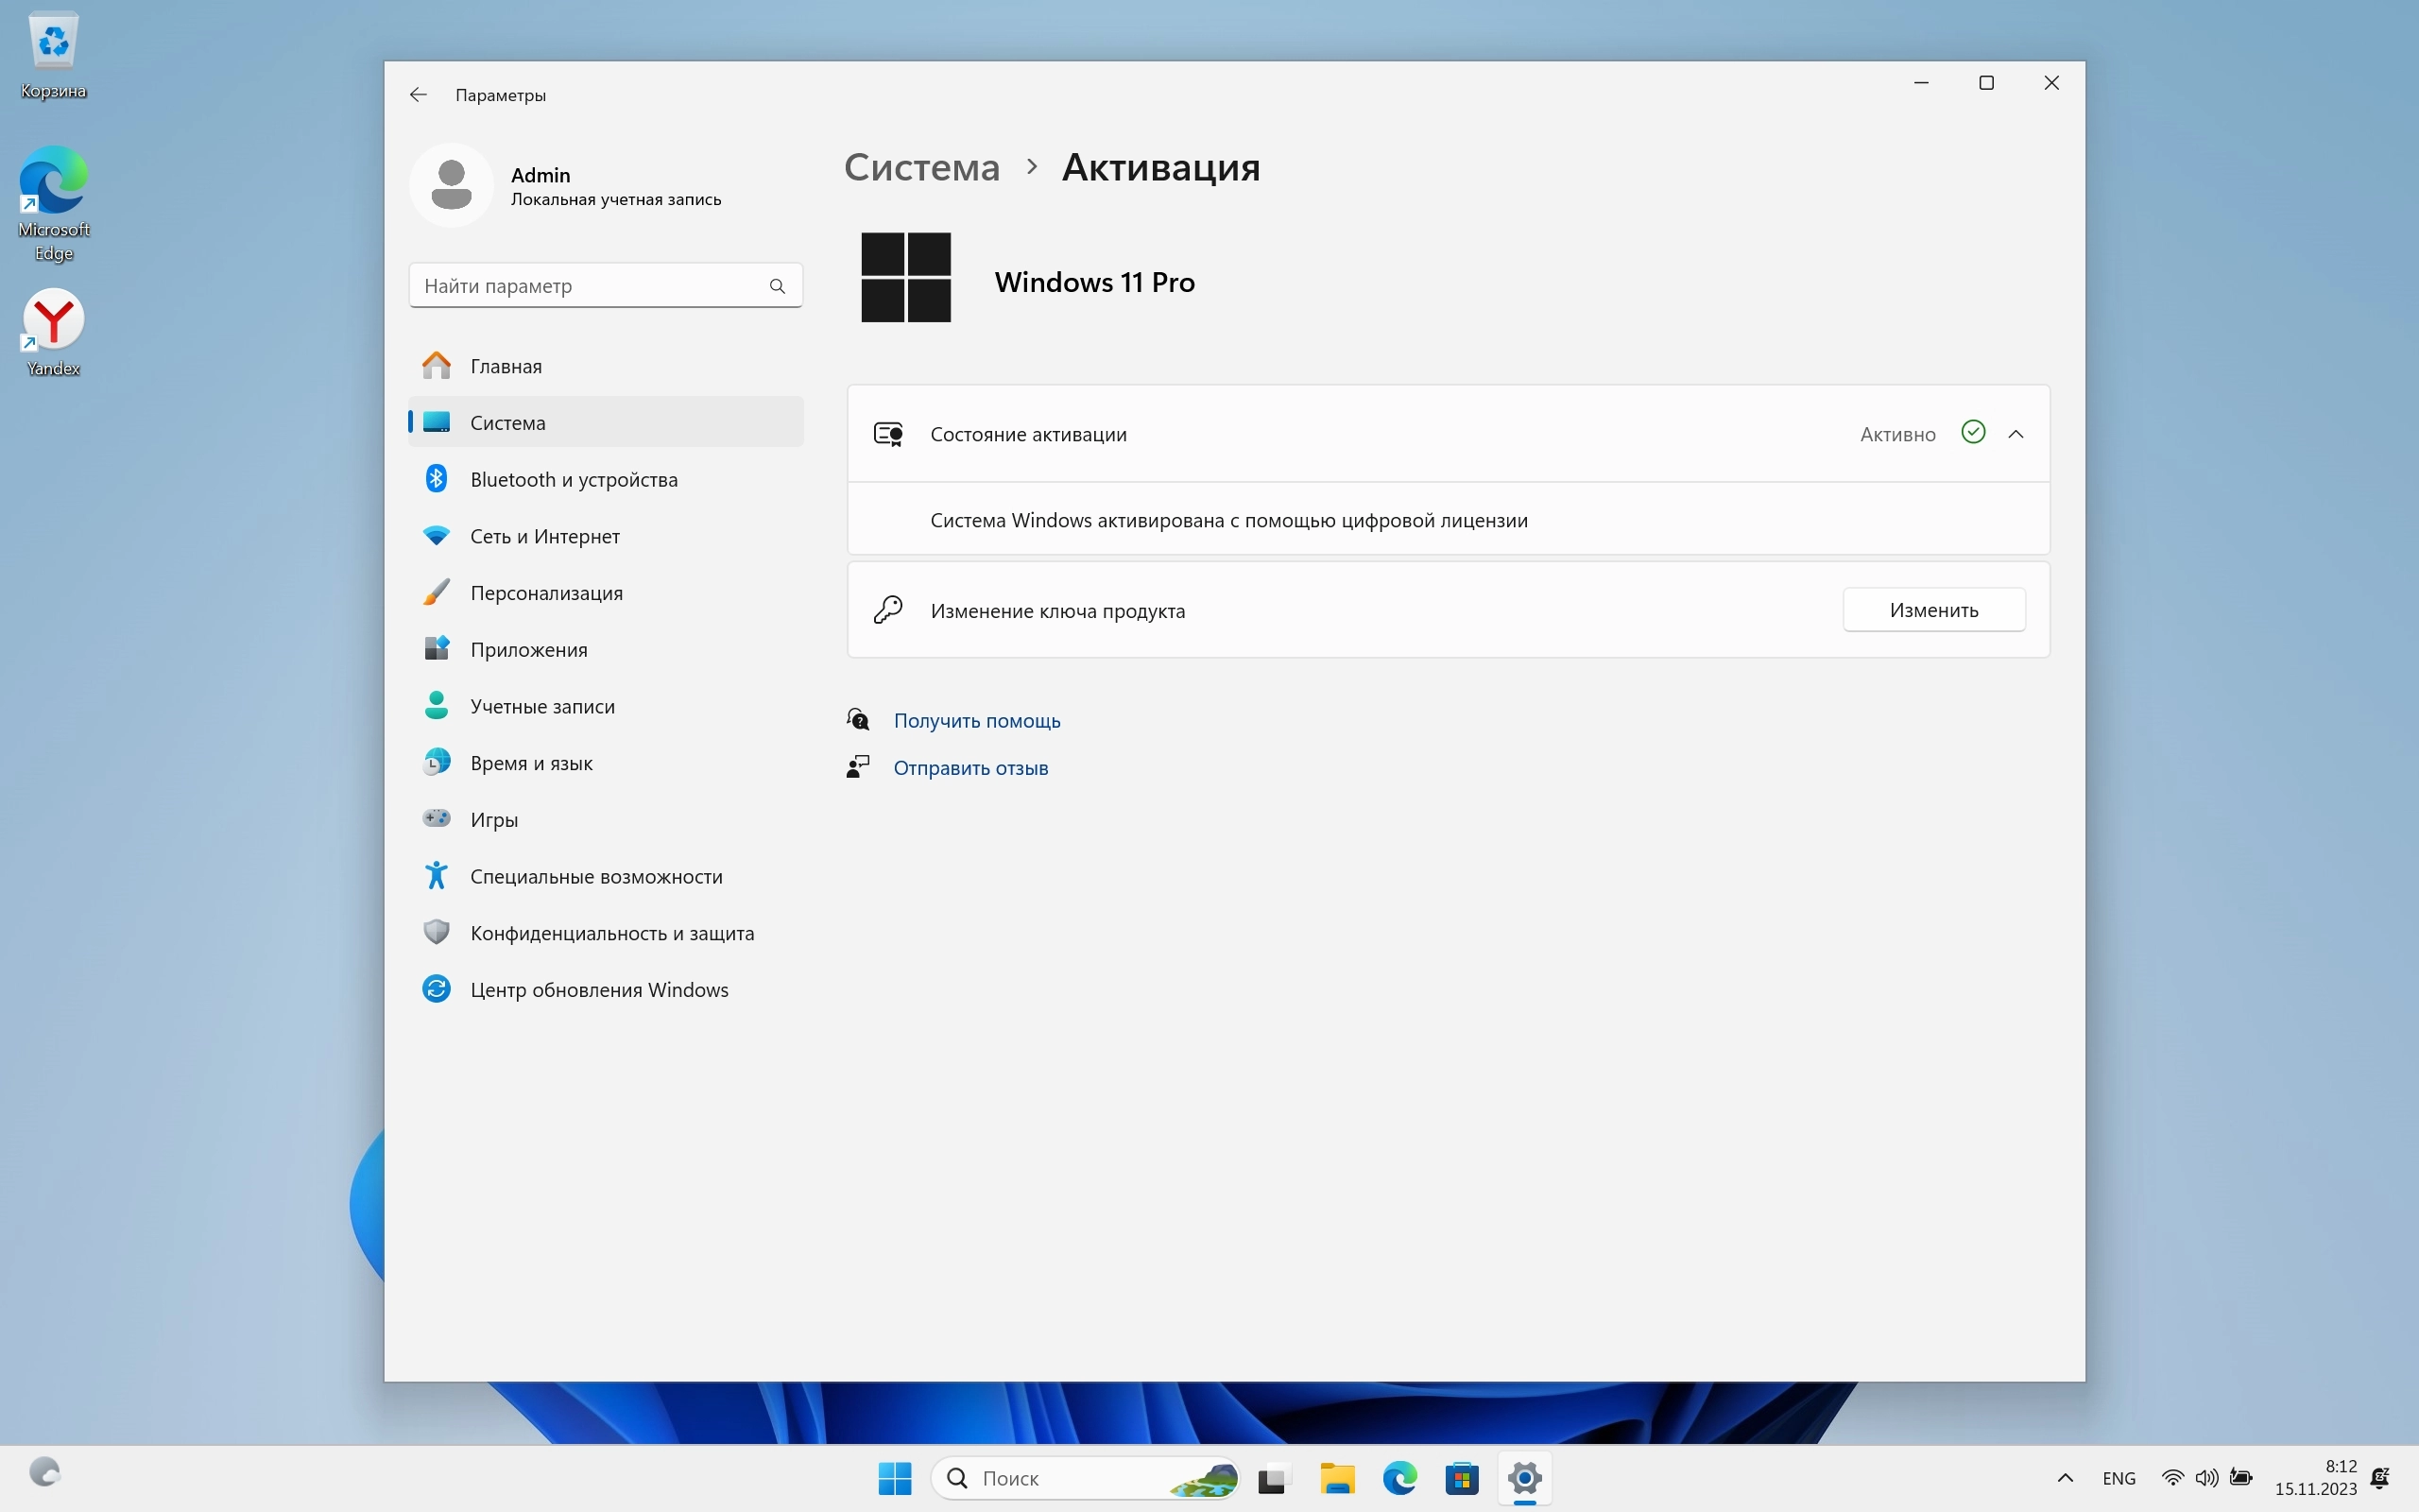Collapse the Состояние активации section chevron
The height and width of the screenshot is (1512, 2419).
(2016, 434)
